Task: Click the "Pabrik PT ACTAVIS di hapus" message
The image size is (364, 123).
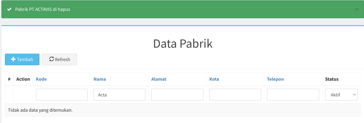Action: (43, 9)
